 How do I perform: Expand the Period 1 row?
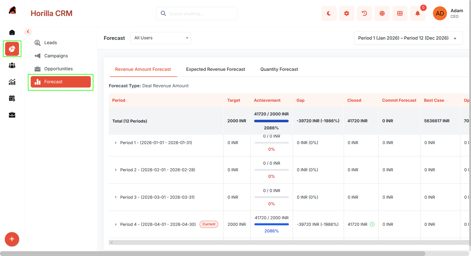click(116, 143)
